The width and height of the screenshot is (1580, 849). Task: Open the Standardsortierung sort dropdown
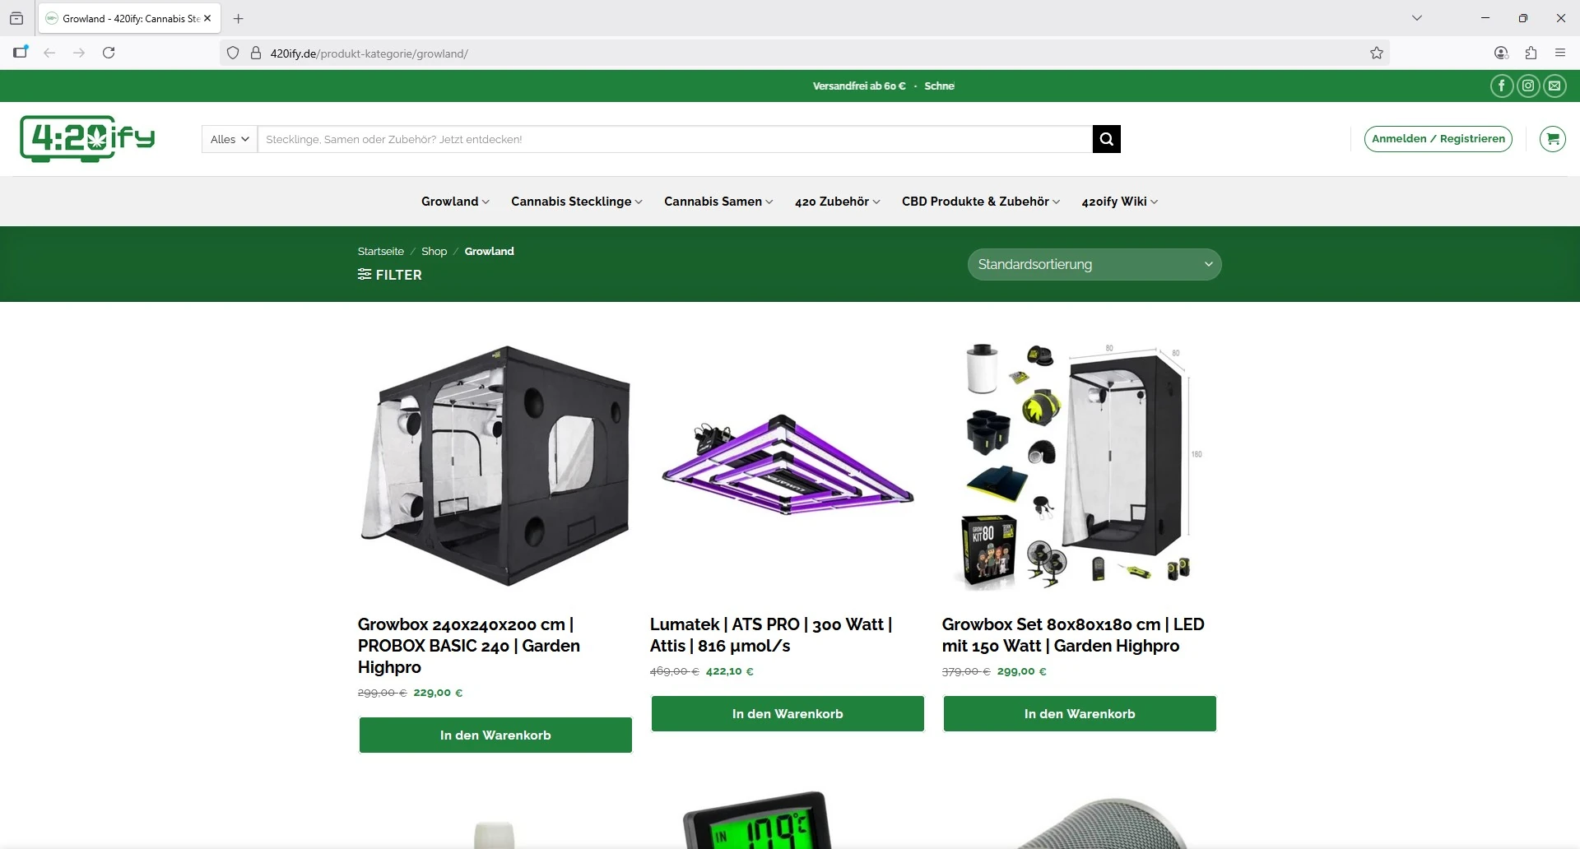point(1094,264)
